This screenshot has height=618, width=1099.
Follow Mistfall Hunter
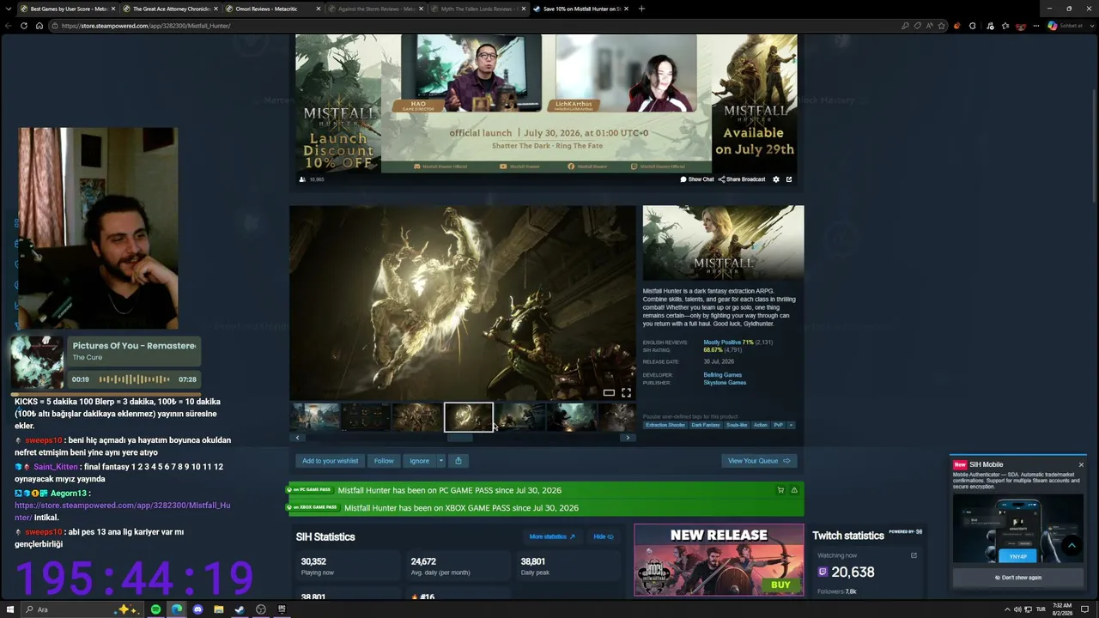(x=384, y=461)
